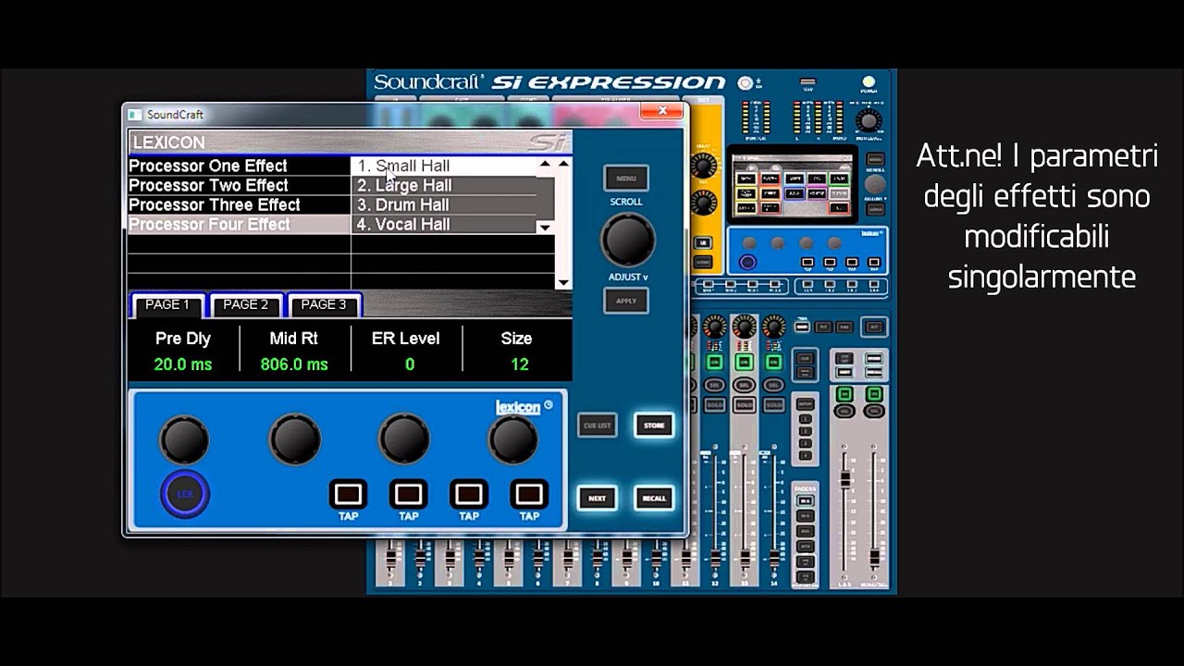Click the USB port on the console
The width and height of the screenshot is (1184, 666).
(x=808, y=83)
